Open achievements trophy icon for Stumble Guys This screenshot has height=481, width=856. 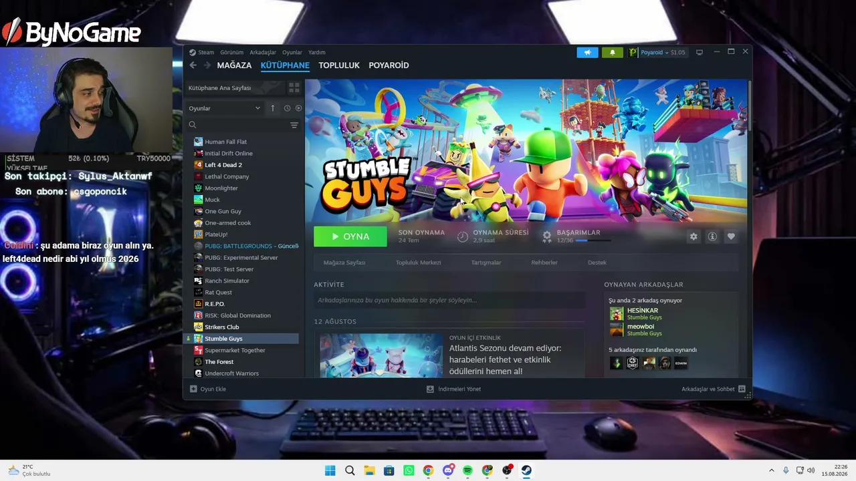(547, 236)
